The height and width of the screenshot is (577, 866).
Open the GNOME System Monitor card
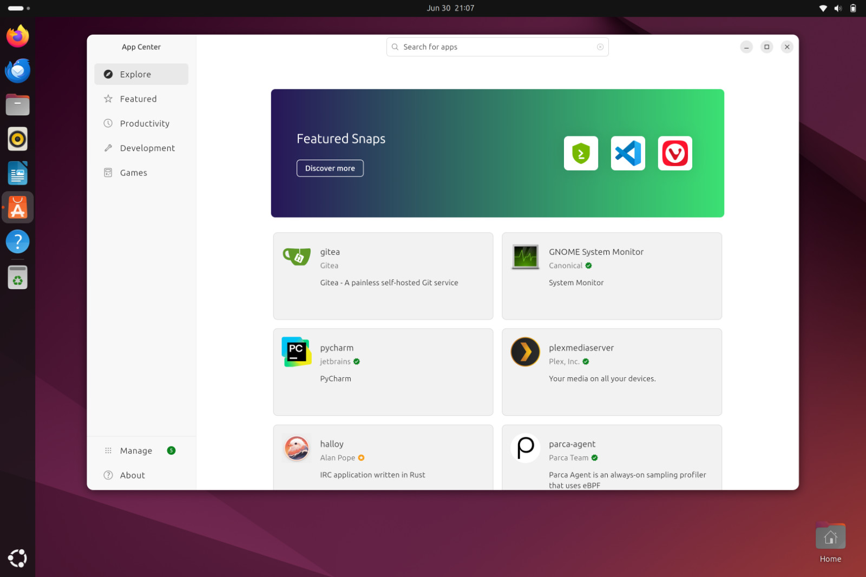point(612,276)
